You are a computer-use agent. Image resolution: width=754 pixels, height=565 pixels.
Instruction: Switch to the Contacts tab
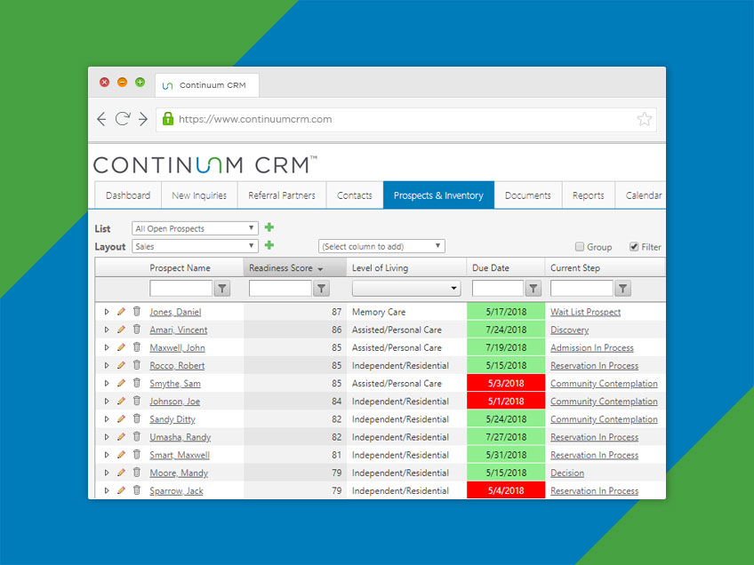(355, 195)
